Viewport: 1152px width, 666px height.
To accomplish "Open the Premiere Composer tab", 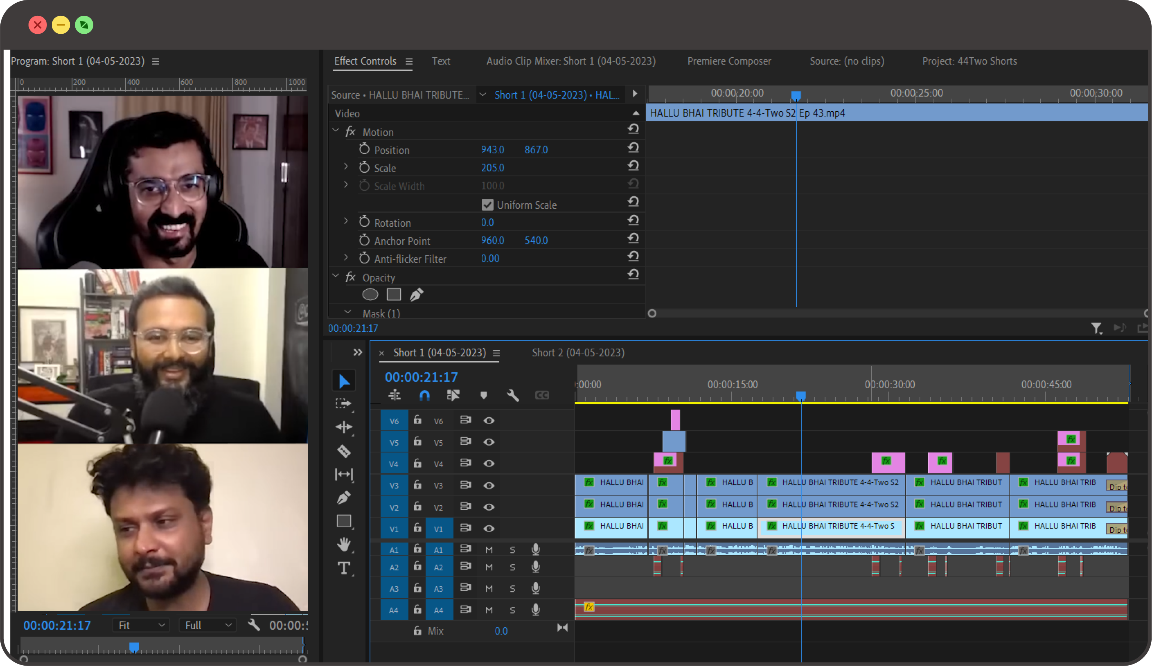I will [729, 61].
